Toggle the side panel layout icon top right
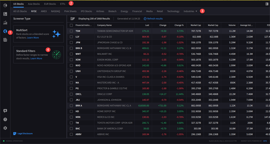This screenshot has width=270, height=144. point(267,4)
